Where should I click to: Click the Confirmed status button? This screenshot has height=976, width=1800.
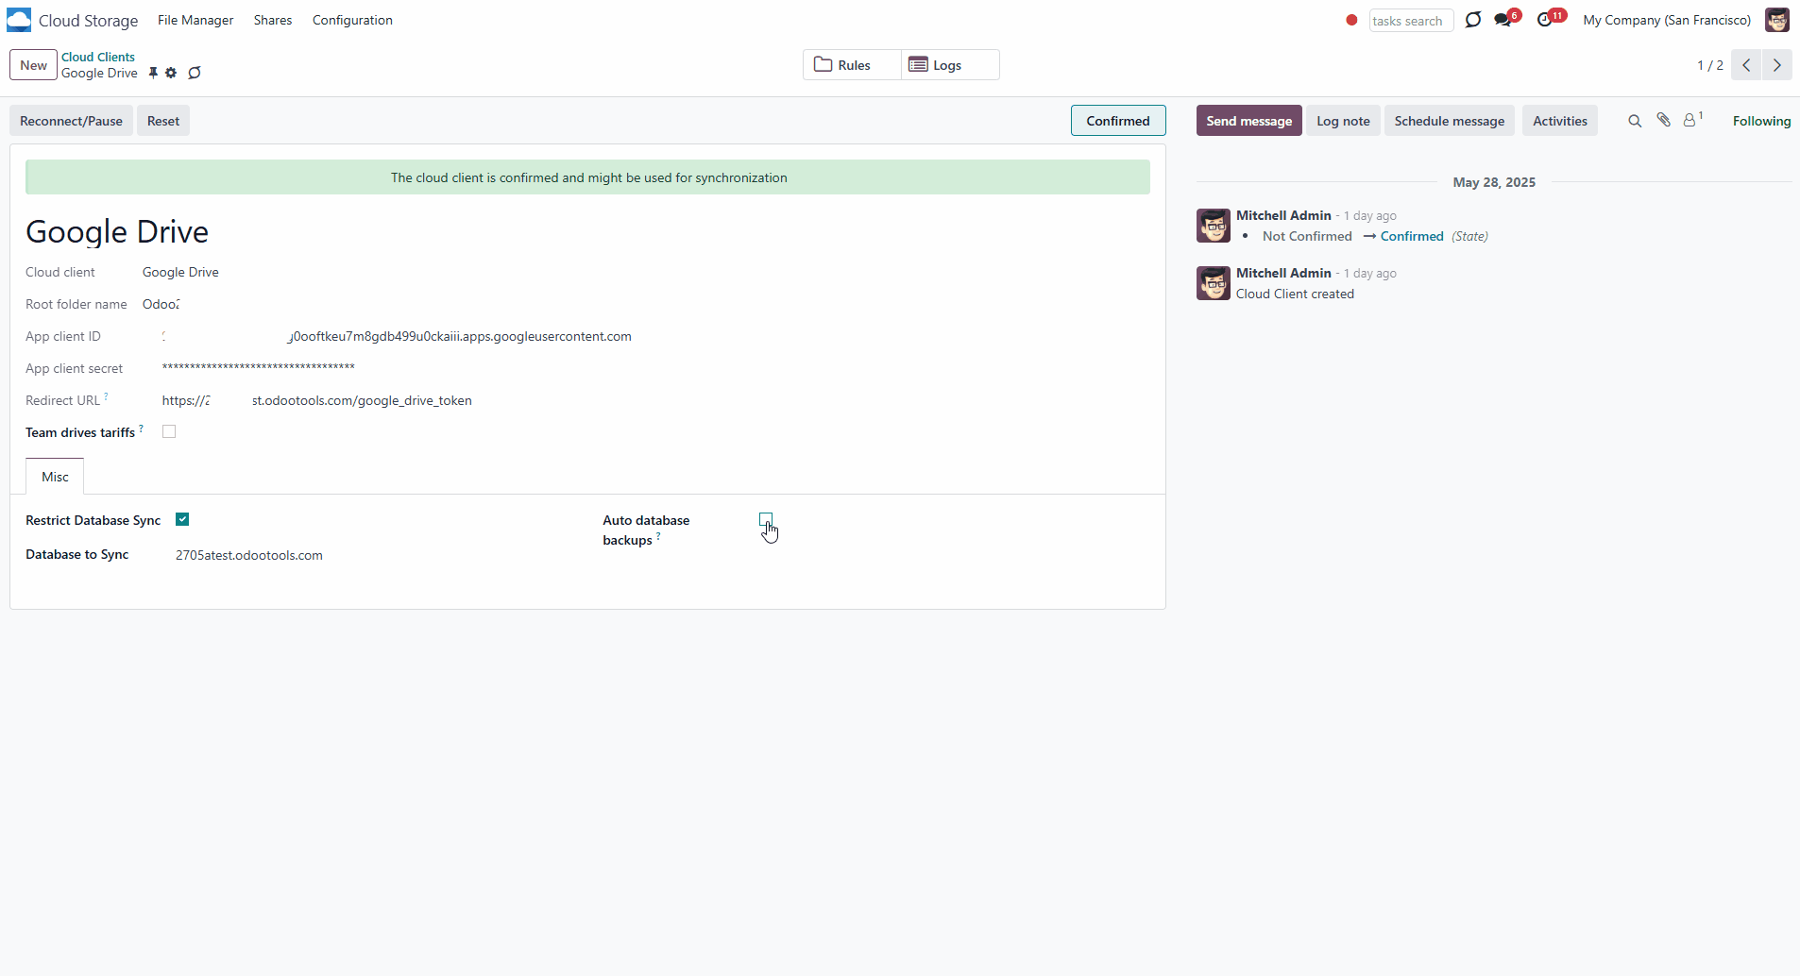point(1118,121)
